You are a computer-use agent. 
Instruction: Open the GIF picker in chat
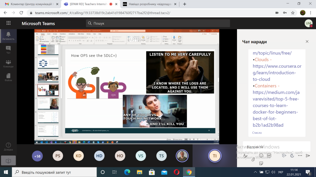[269, 155]
